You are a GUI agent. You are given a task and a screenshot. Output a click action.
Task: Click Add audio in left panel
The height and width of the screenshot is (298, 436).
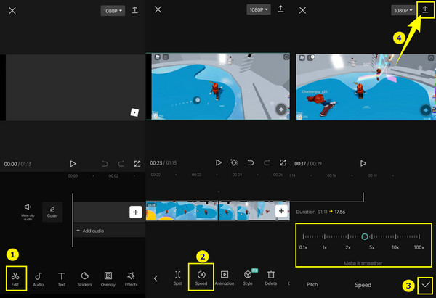point(90,231)
